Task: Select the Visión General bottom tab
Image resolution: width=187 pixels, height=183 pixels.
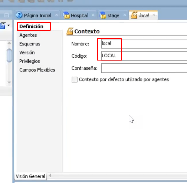Action: [x=30, y=176]
